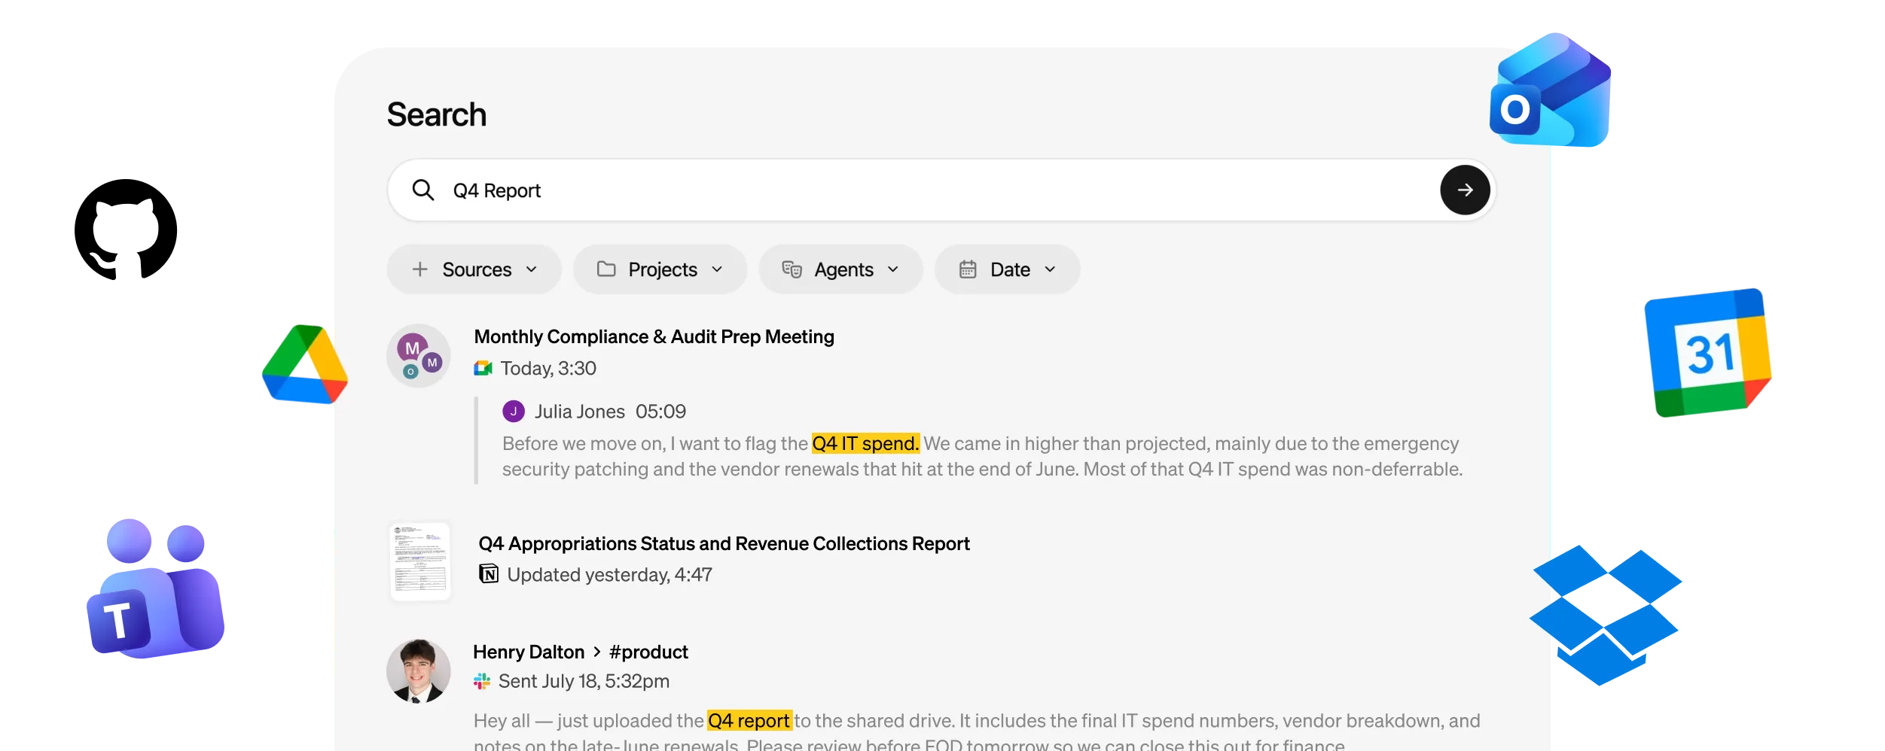Image resolution: width=1885 pixels, height=751 pixels.
Task: Open the Q4 Appropriations document thumbnail
Action: coord(420,562)
